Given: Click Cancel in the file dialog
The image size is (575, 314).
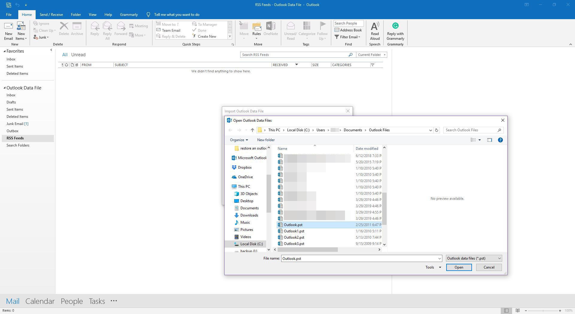Looking at the screenshot, I should tap(489, 267).
